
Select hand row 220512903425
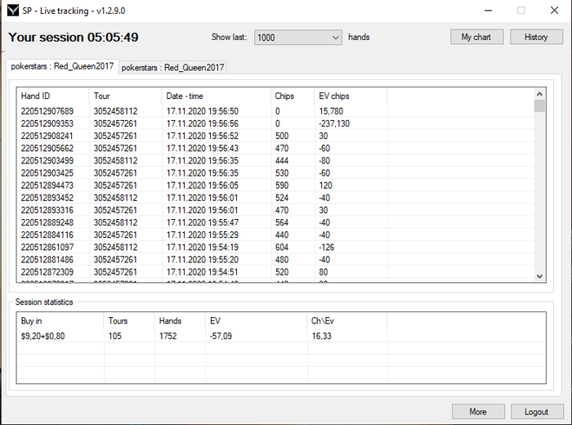275,173
